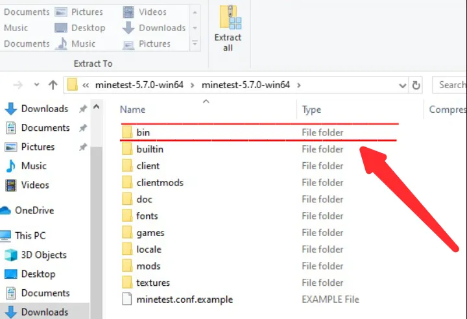Select the games folder
The width and height of the screenshot is (467, 319).
click(x=150, y=233)
